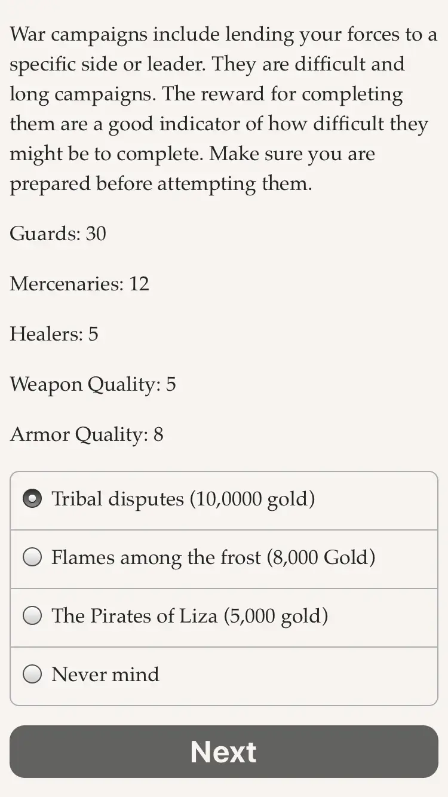Screen dimensions: 448x797
Task: Toggle the Flames among the frost radio button
Action: (x=33, y=557)
